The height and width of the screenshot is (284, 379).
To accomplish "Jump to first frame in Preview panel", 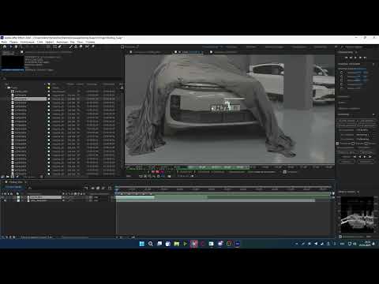I will click(x=347, y=58).
